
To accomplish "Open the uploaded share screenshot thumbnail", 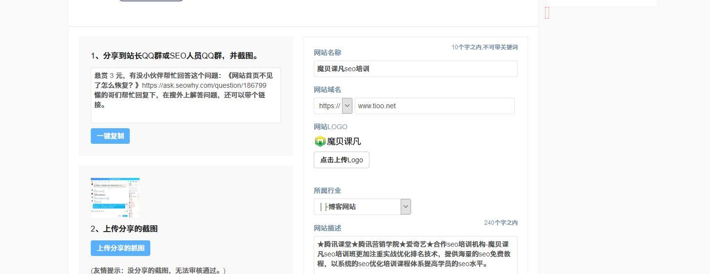I will 115,197.
